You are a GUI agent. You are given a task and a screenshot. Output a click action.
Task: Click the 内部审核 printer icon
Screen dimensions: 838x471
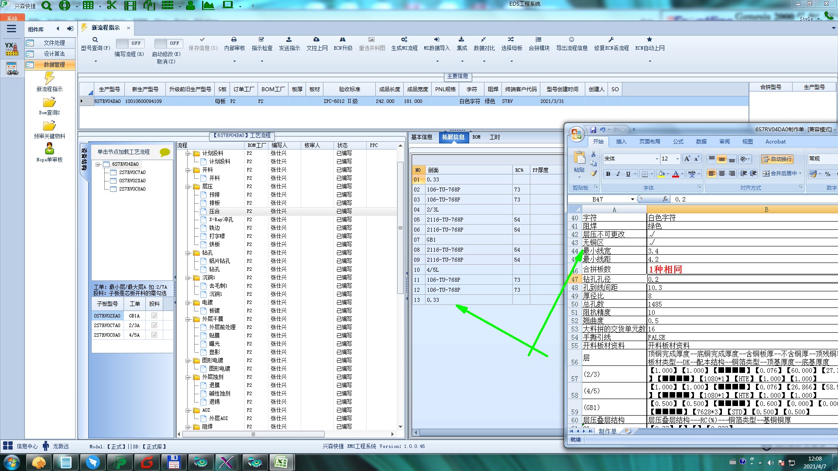[x=234, y=40]
